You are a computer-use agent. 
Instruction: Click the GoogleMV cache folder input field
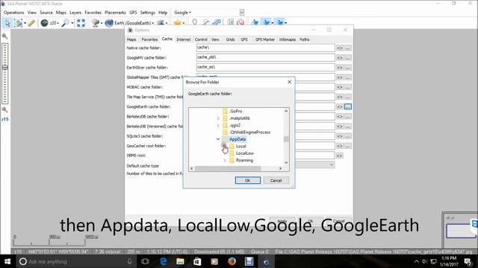266,57
